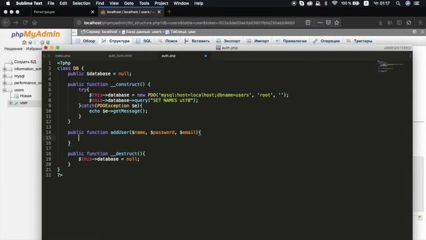The image size is (426, 240).
Task: Open Привилегии tab in phpMyAdmin
Action: 292,41
